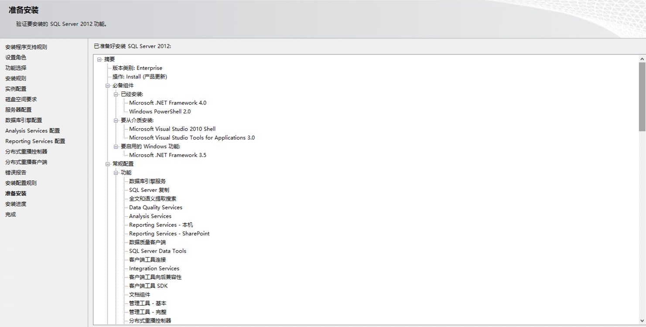Go to 服务器配置 sidebar step

coord(18,110)
